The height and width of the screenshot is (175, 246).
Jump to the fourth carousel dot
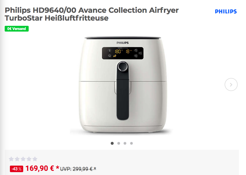tap(132, 143)
